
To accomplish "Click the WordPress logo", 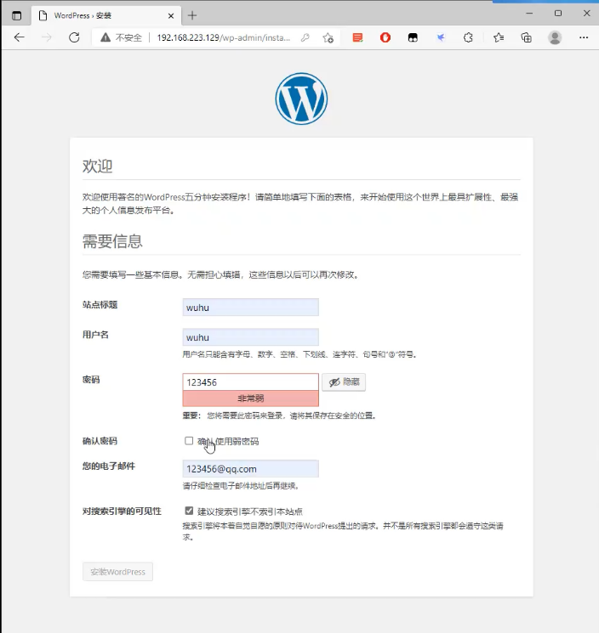I will 301,99.
